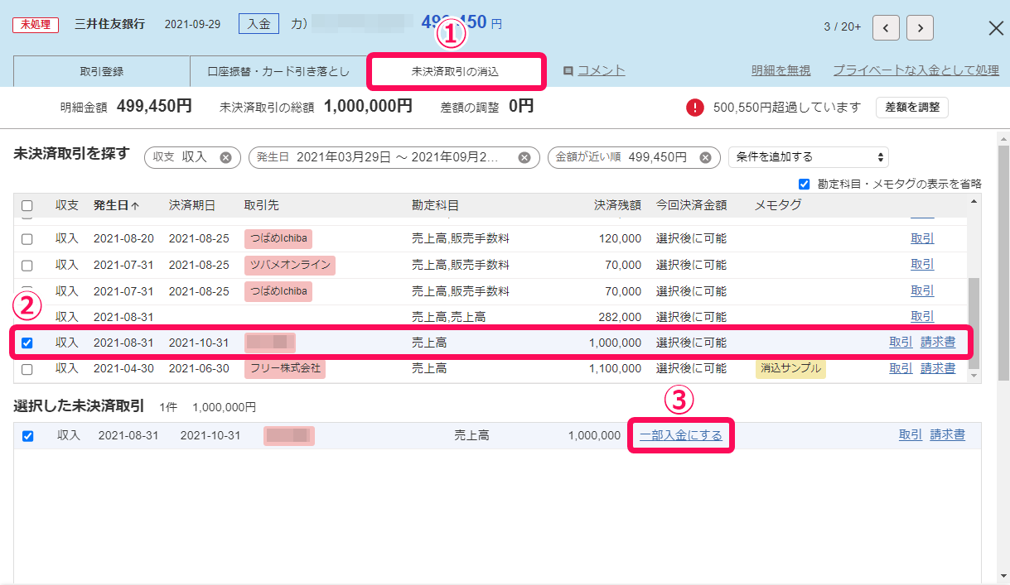Uncheck the selected transaction in 選択した未決済取引
The width and height of the screenshot is (1010, 585).
point(27,436)
